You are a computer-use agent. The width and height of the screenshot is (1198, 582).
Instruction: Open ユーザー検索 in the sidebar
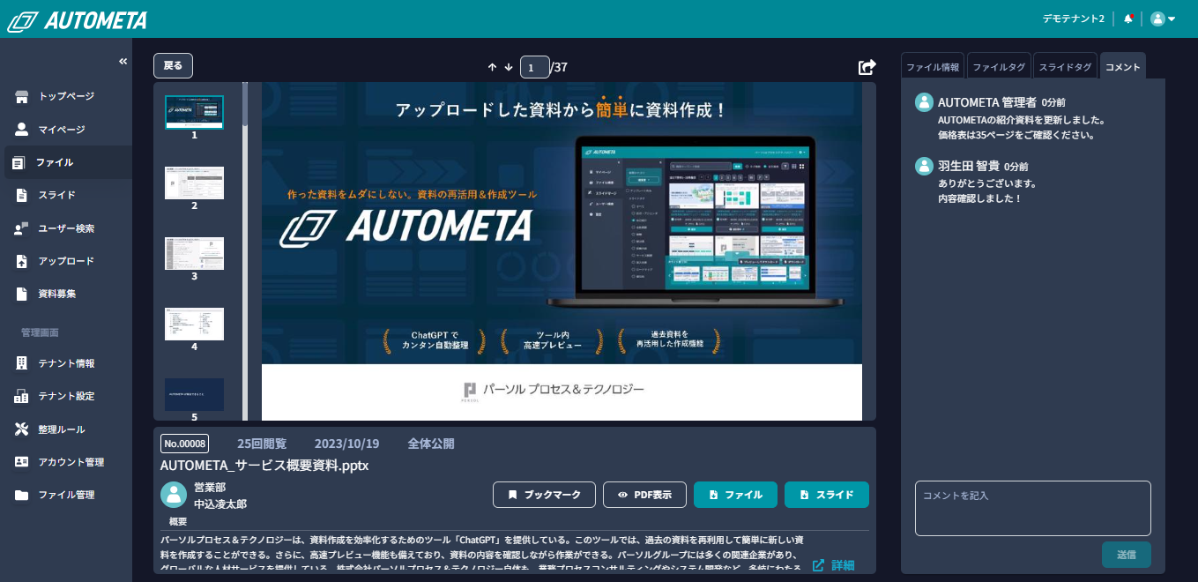(66, 228)
